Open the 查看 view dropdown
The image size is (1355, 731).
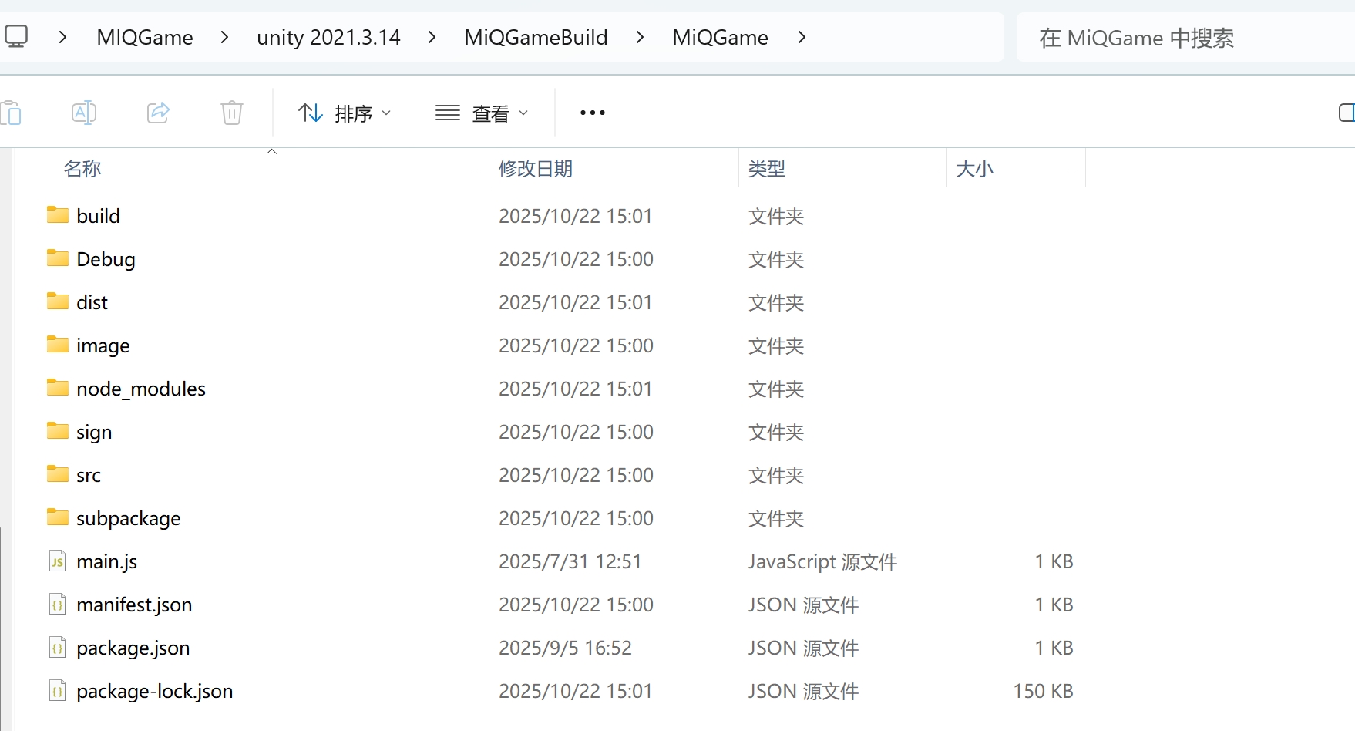[x=482, y=113]
